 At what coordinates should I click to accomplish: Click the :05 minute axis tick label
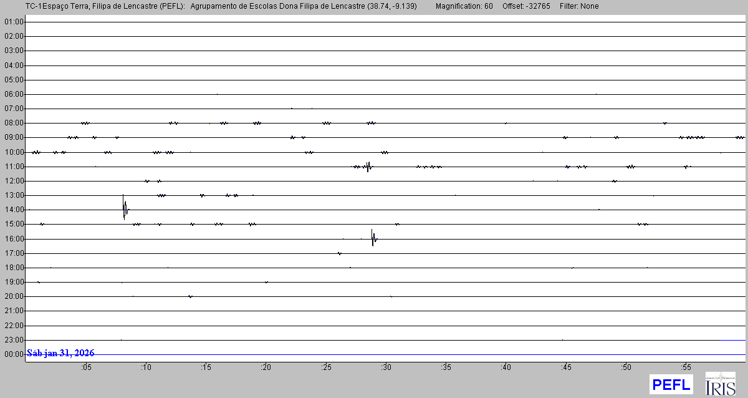coord(86,367)
